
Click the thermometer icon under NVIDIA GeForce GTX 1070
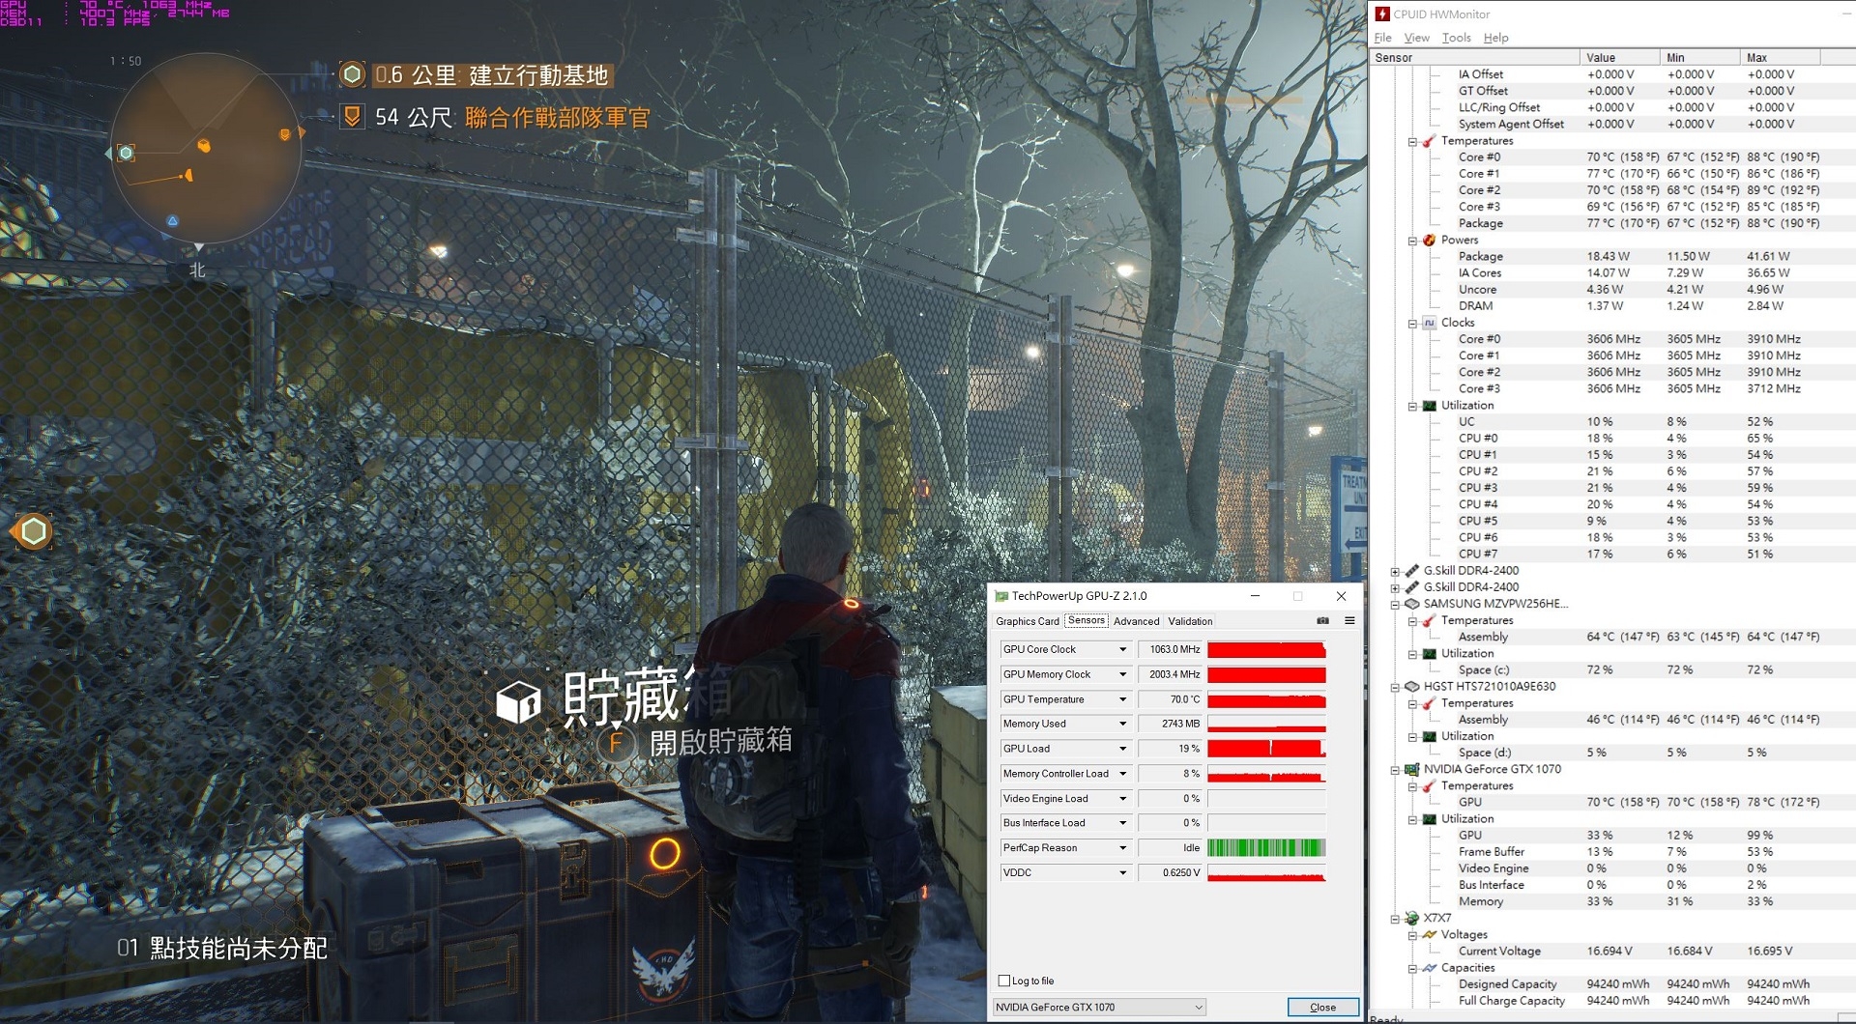pos(1429,786)
